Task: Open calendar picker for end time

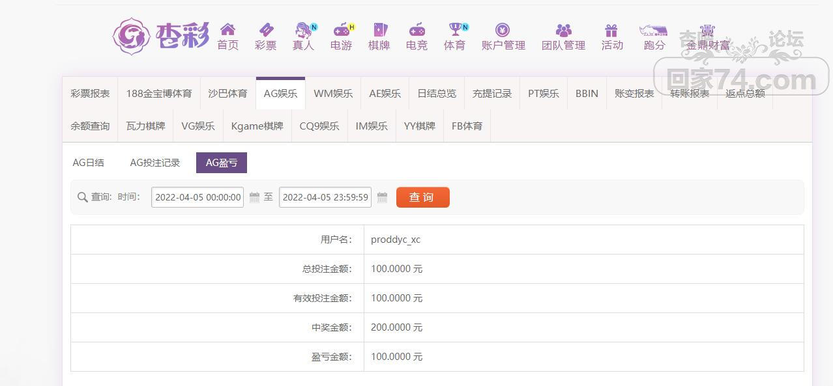Action: (383, 197)
